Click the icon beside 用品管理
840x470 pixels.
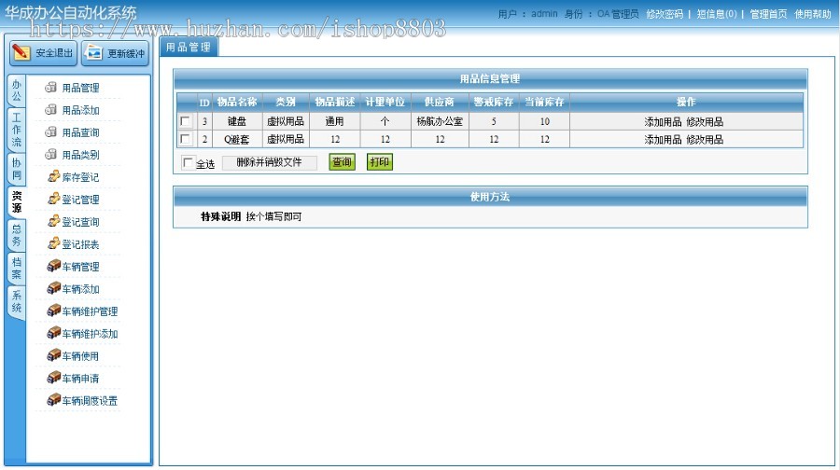tap(51, 88)
